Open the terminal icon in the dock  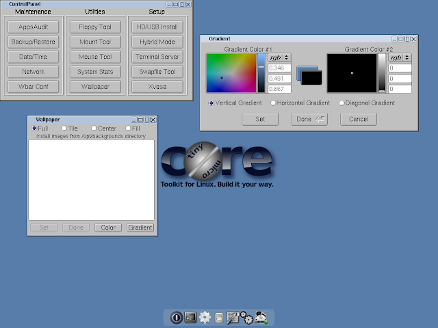[190, 317]
